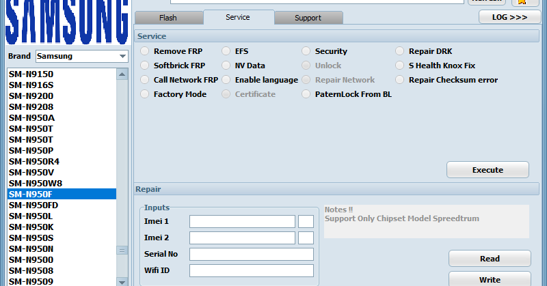Image resolution: width=547 pixels, height=286 pixels.
Task: Select SM-N950A in model list
Action: 62,117
